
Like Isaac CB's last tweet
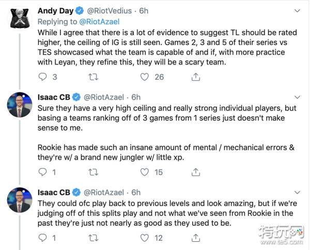(x=145, y=238)
